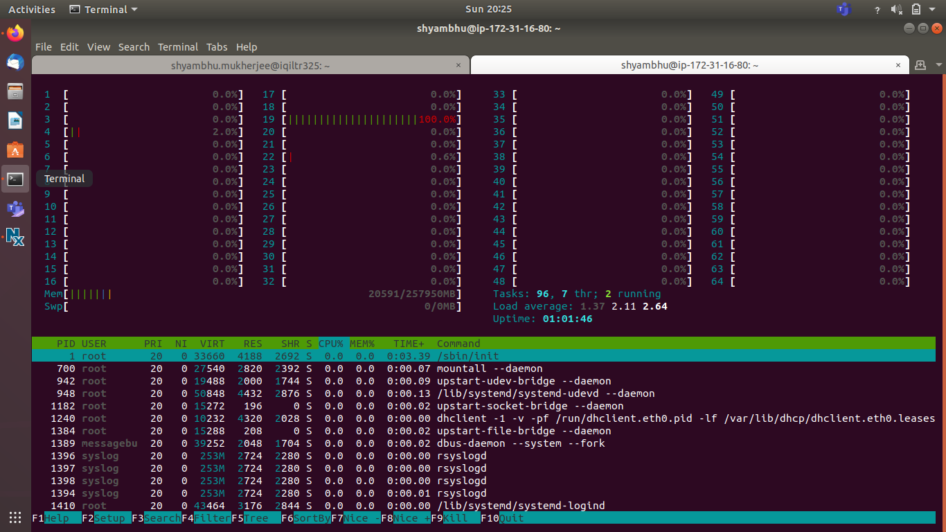Open a new terminal tab using the plus icon
Viewport: 946px width, 532px height.
(920, 65)
